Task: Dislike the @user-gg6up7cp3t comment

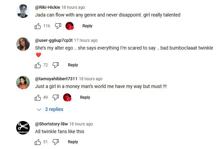Action: (56, 65)
